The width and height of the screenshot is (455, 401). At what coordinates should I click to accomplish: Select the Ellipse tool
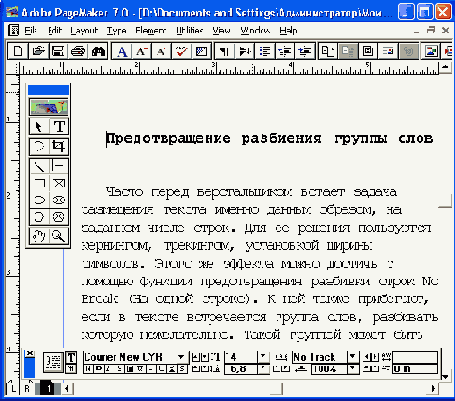pyautogui.click(x=38, y=200)
